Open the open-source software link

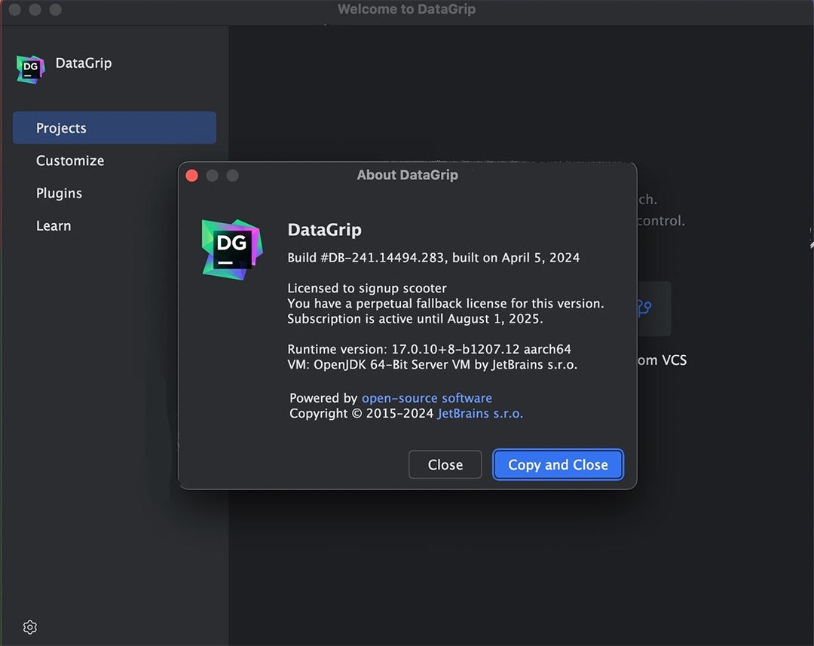coord(427,398)
